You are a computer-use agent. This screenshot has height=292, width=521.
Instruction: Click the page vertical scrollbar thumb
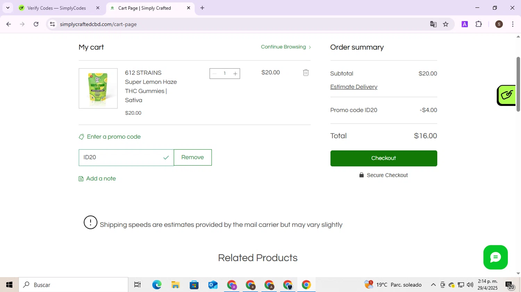point(518,84)
